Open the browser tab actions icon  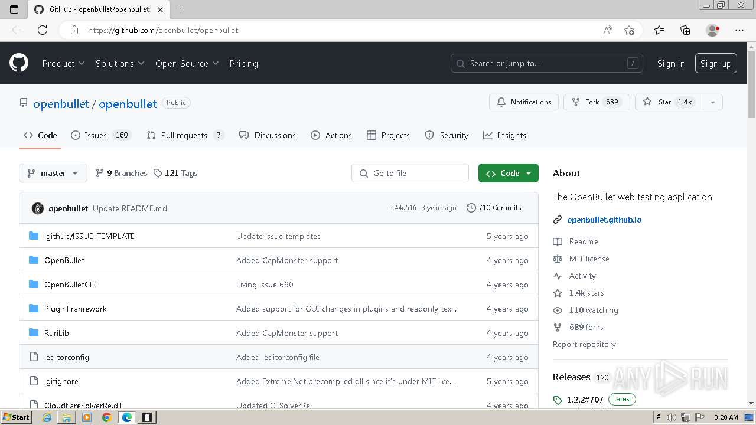pyautogui.click(x=14, y=9)
